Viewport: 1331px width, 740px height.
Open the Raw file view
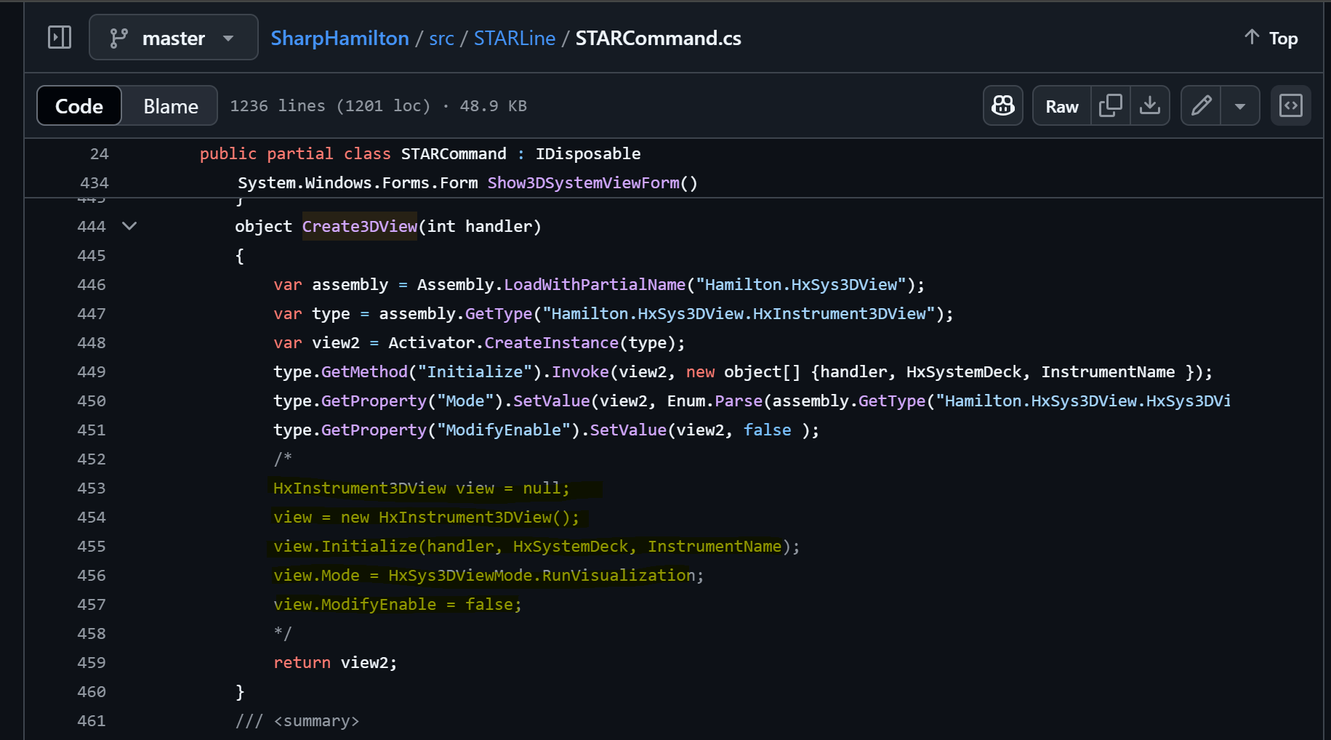pos(1062,105)
